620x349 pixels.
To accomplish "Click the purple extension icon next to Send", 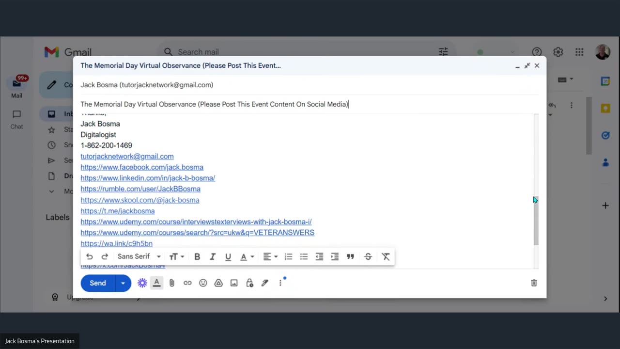I will click(x=142, y=283).
